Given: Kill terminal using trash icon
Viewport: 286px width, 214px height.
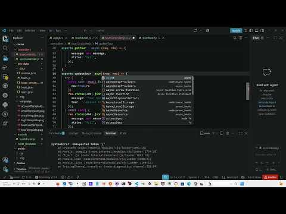Looking at the screenshot, I should 228,133.
